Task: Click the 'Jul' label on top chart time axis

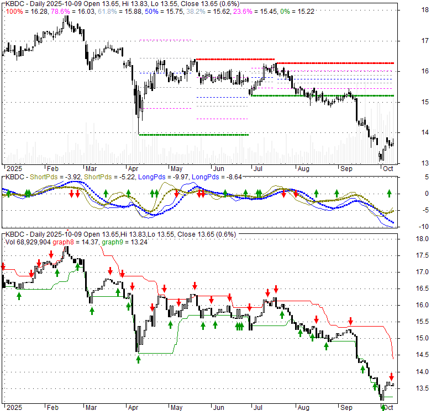Action: tap(257, 169)
